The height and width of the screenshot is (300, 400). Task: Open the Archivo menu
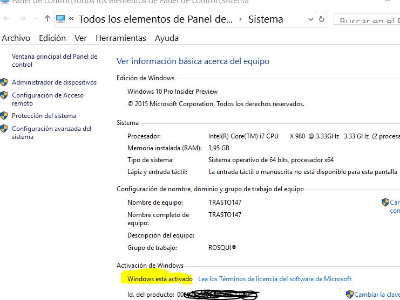16,38
